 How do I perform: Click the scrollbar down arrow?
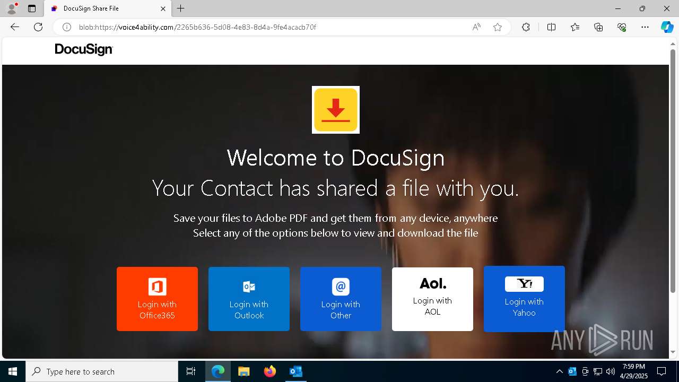[x=673, y=352]
